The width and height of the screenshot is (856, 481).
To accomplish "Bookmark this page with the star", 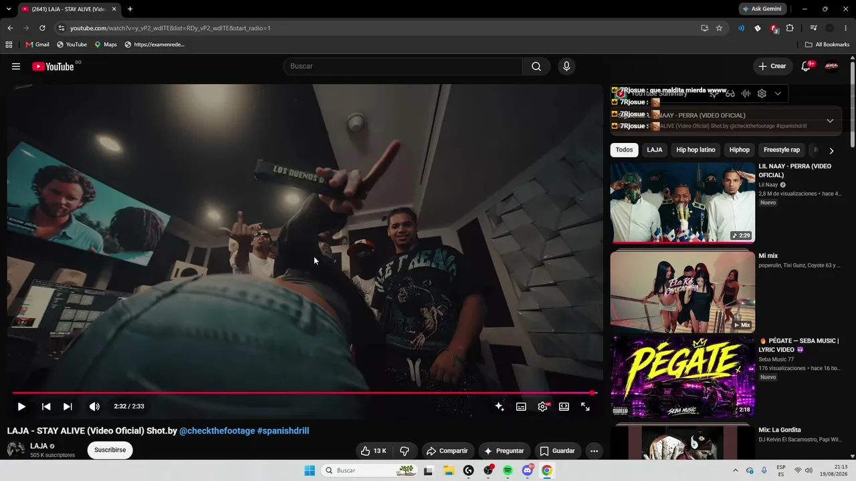I will click(719, 28).
